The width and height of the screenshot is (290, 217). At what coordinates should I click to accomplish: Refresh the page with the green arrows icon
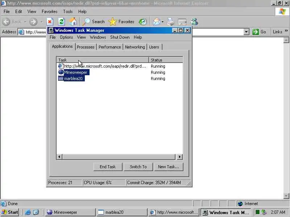(x=61, y=22)
